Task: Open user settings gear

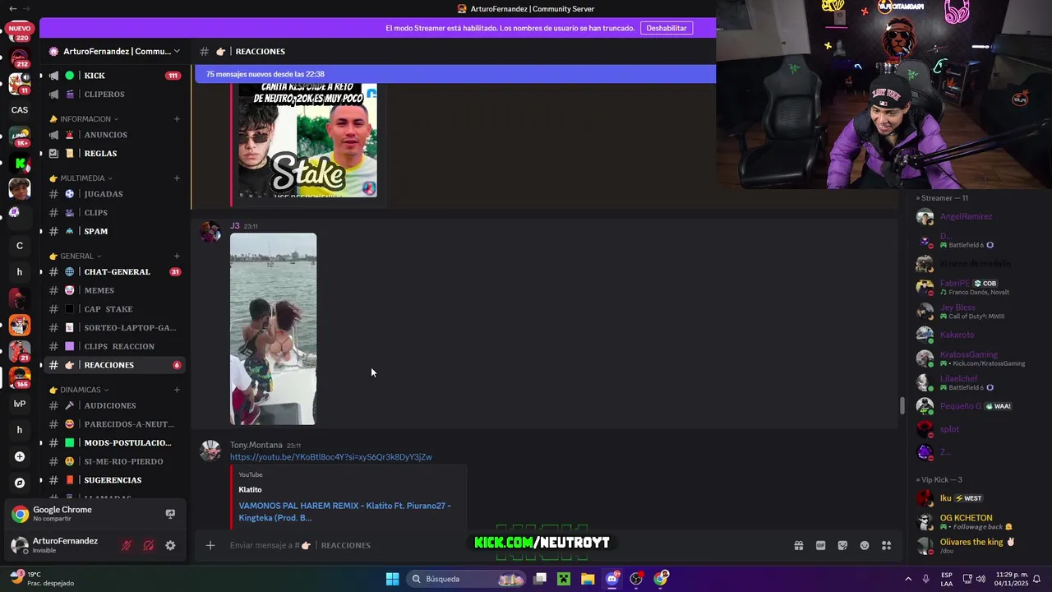Action: pos(170,545)
